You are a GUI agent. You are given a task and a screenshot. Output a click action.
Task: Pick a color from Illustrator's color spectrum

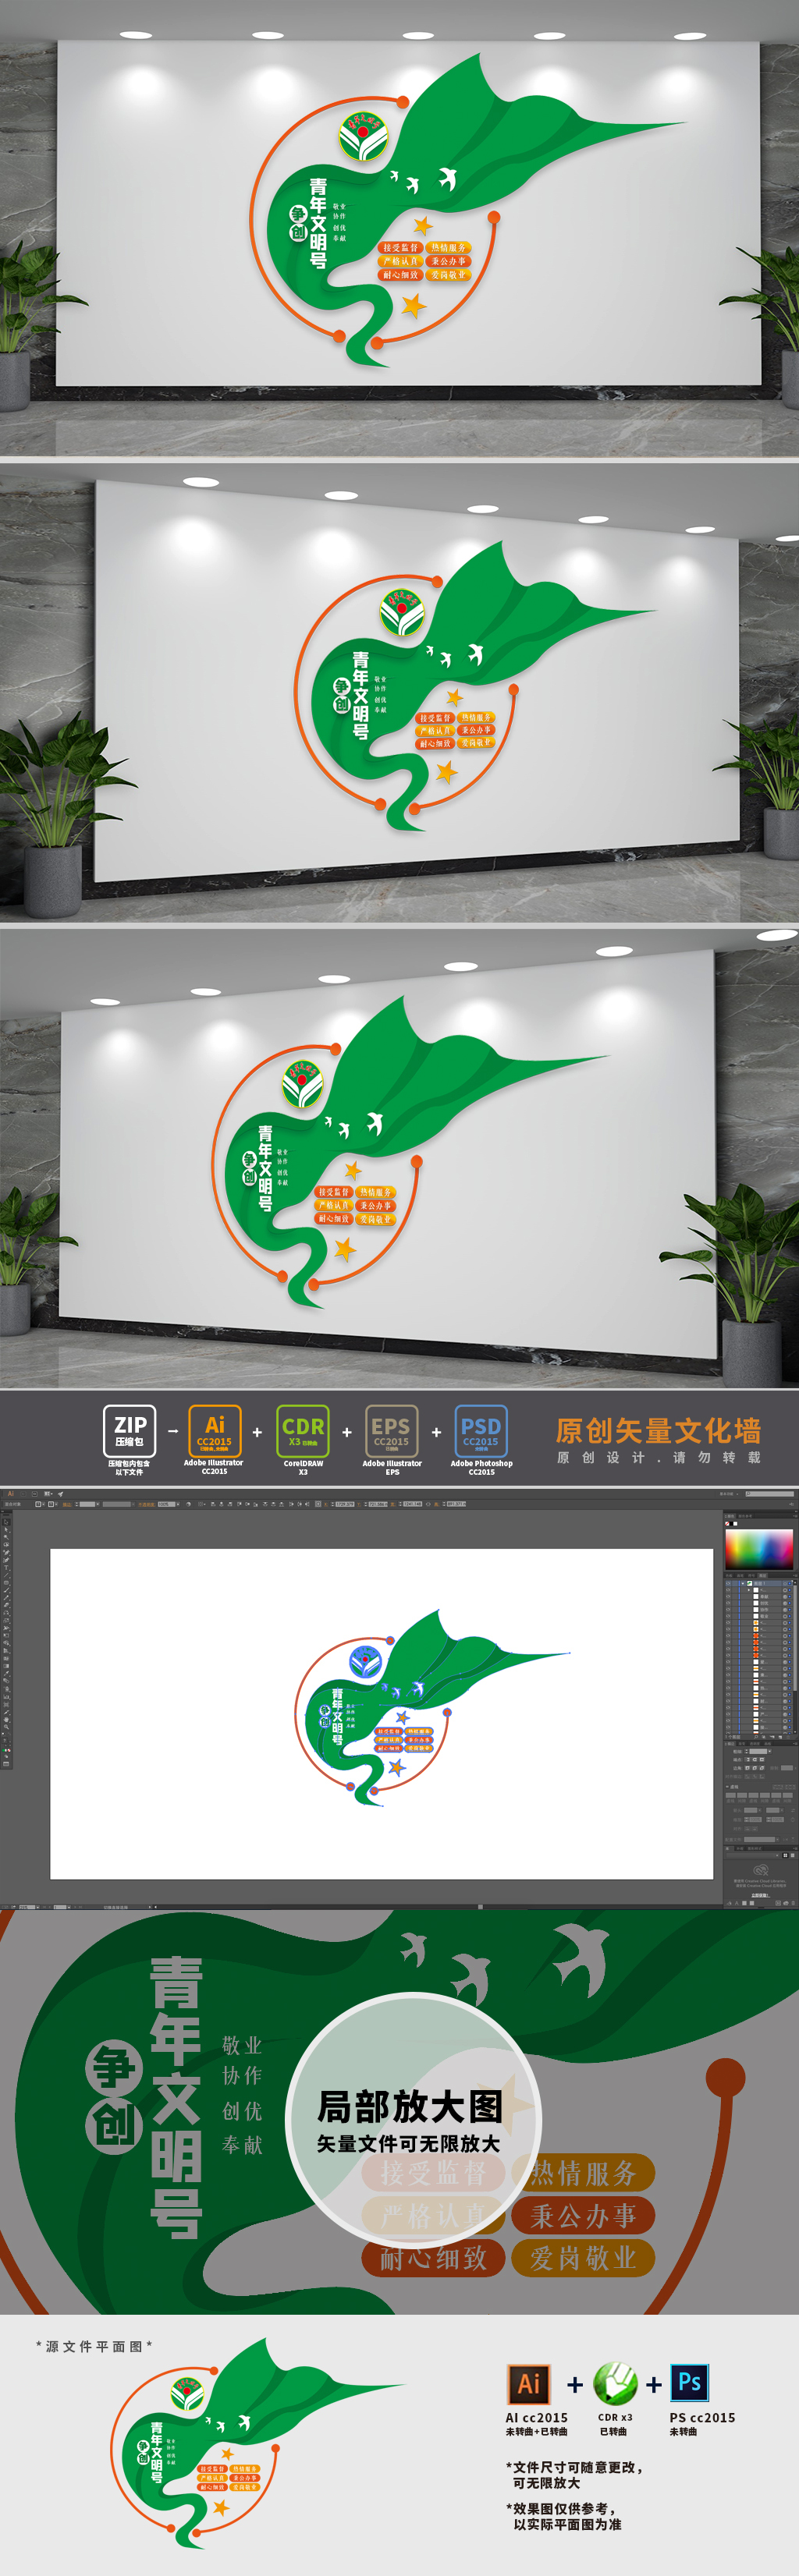coord(759,1548)
